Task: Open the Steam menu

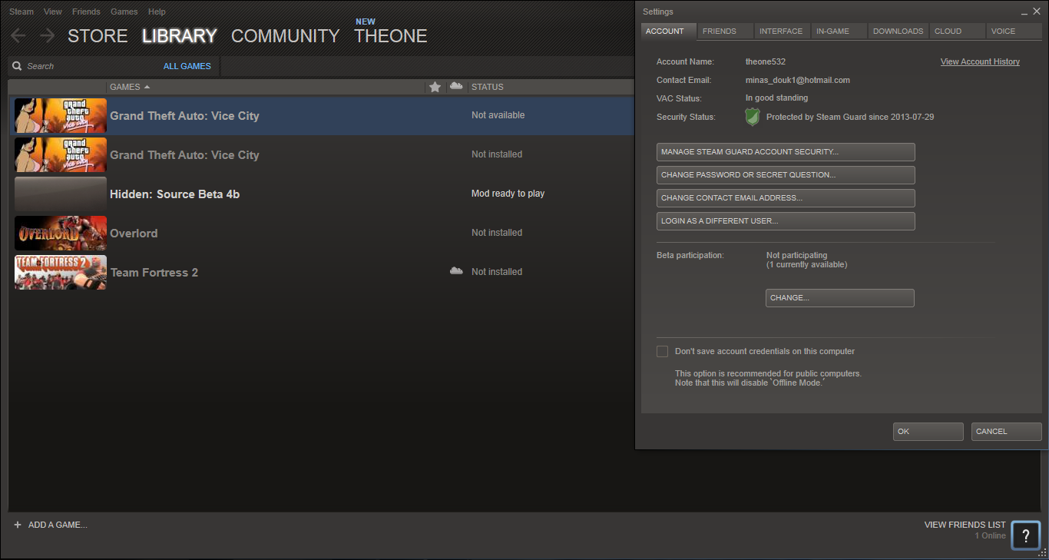Action: [x=22, y=12]
